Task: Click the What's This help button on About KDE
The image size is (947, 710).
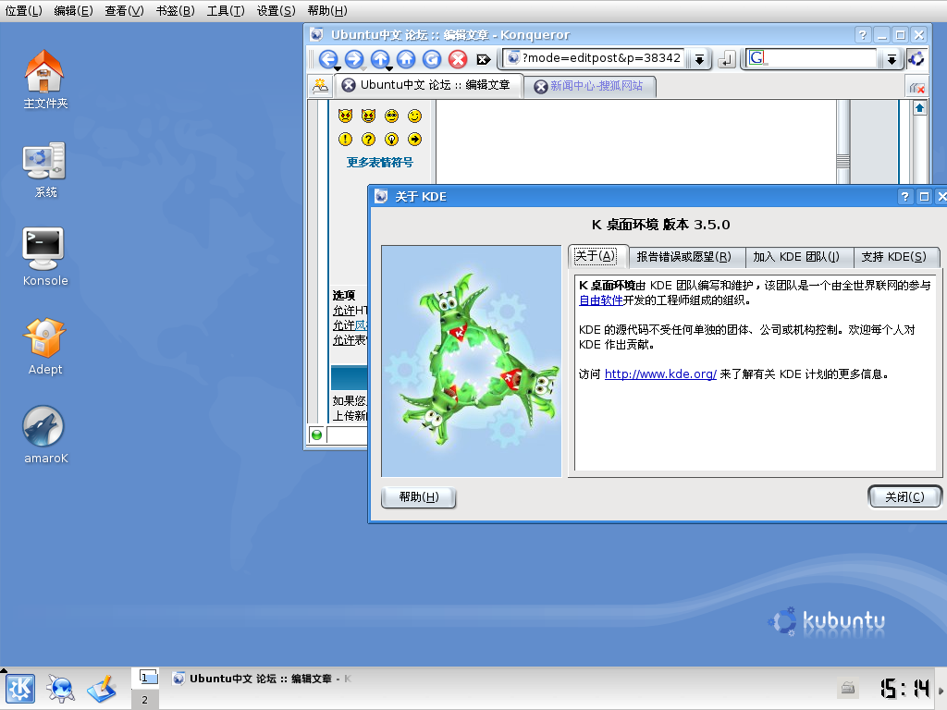Action: pos(904,197)
